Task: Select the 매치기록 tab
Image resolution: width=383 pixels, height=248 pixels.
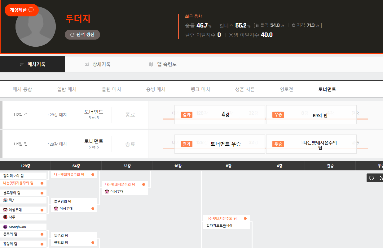Action: click(33, 64)
